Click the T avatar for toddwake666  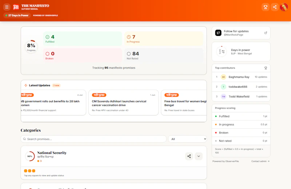pos(223,87)
